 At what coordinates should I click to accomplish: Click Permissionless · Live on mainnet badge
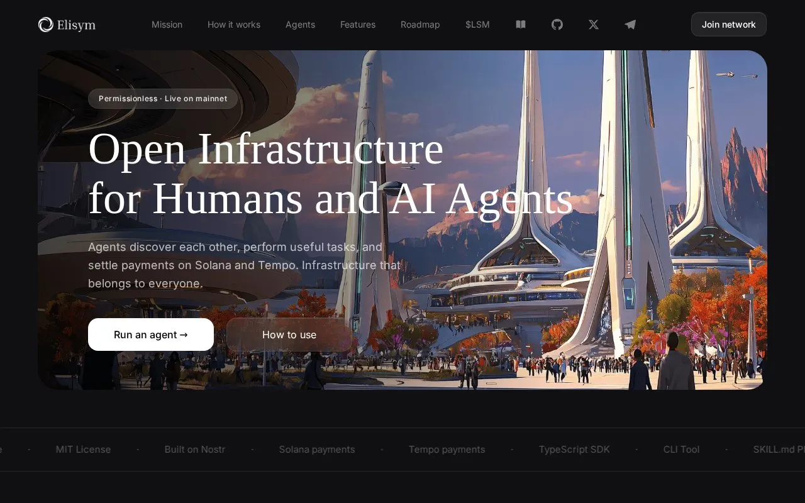[x=163, y=99]
